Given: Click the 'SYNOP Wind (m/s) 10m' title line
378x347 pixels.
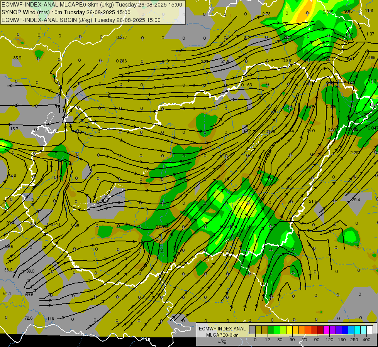Looking at the screenshot, I should click(x=66, y=12).
